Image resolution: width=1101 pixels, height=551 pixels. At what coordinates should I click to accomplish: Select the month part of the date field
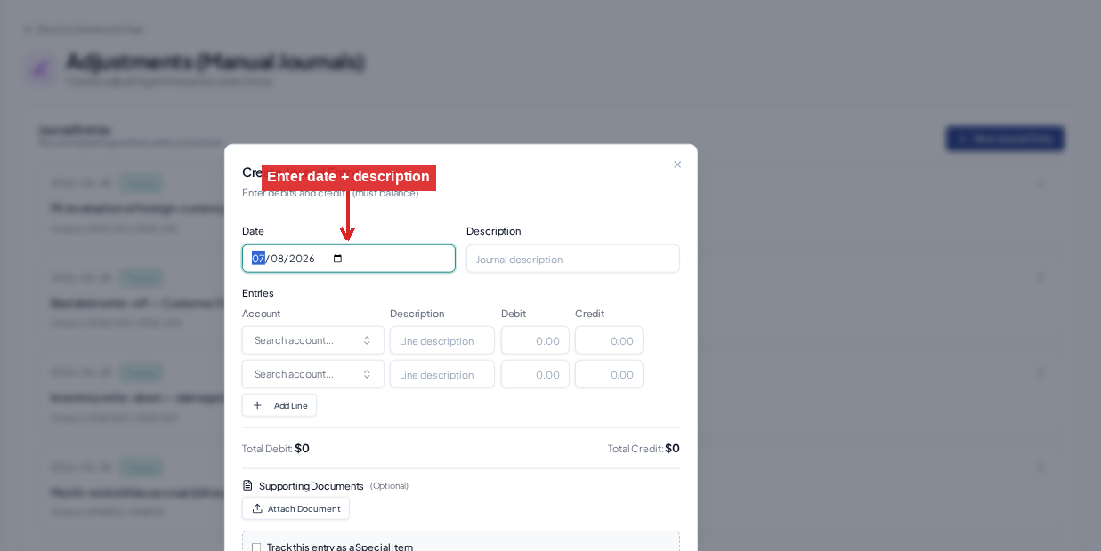258,259
